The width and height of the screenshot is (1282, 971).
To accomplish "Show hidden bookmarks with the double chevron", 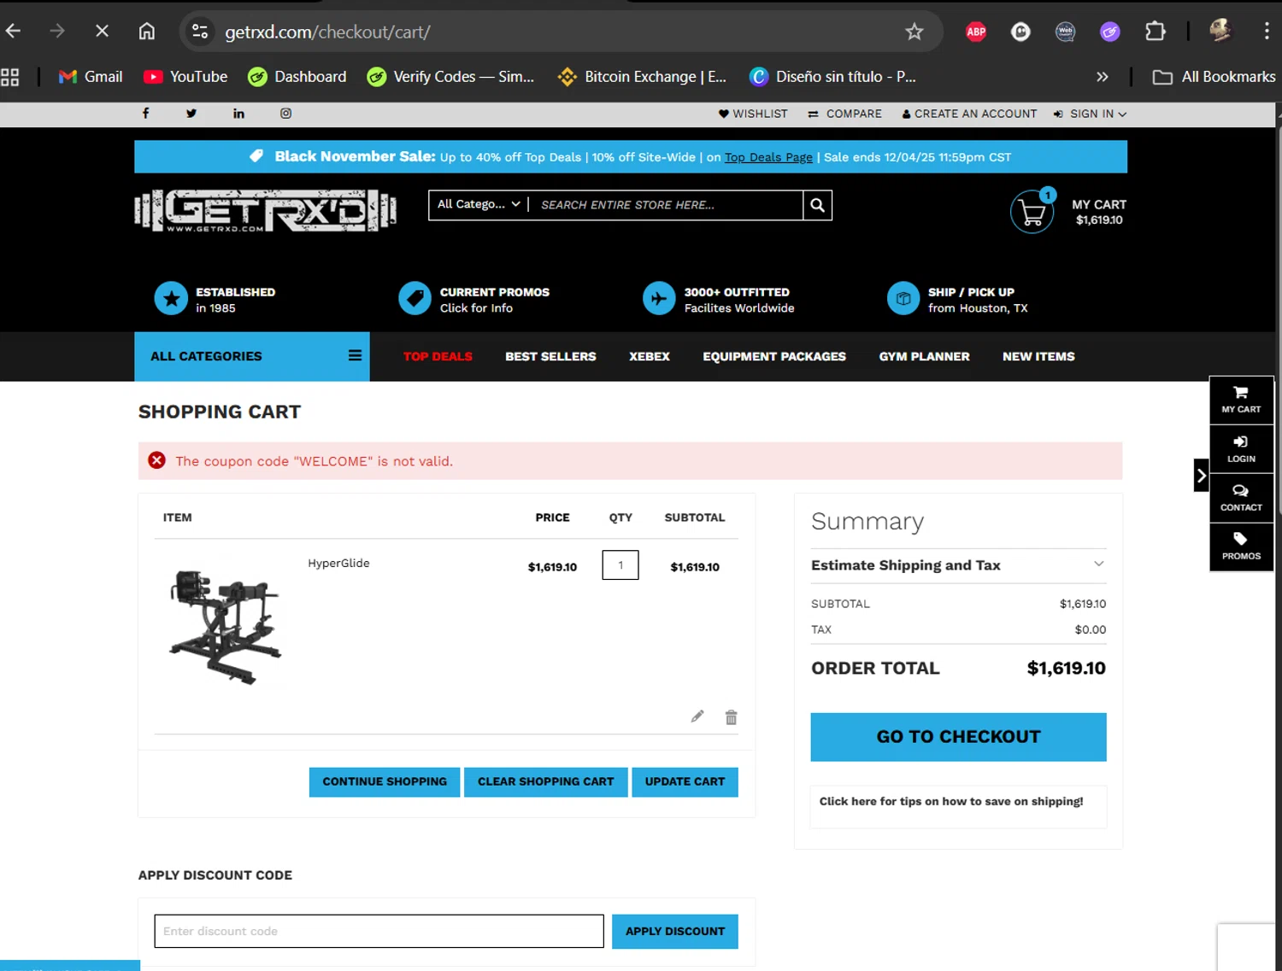I will 1103,77.
